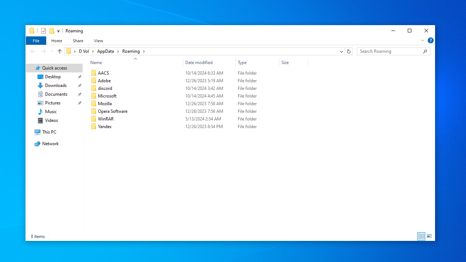This screenshot has width=466, height=262.
Task: Switch to Large icons view layout
Action: (429, 236)
